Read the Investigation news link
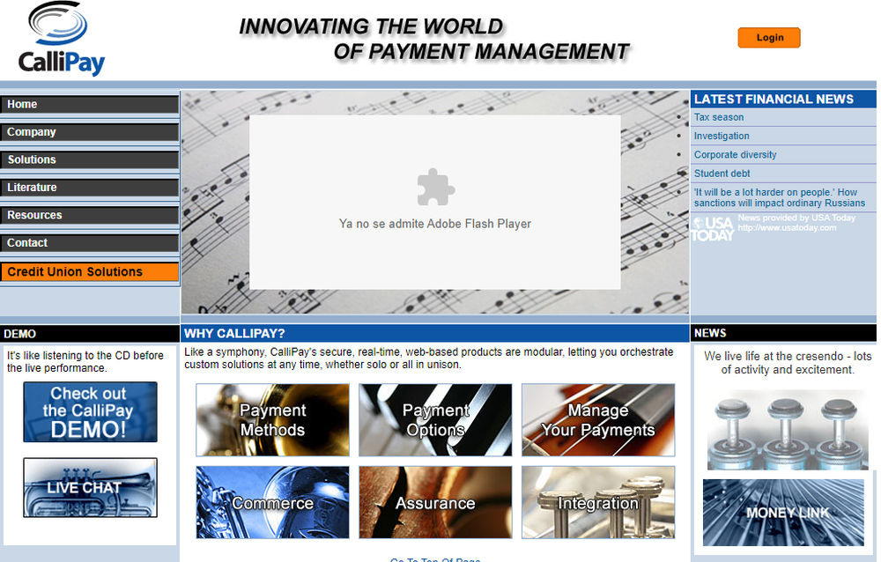 coord(722,136)
